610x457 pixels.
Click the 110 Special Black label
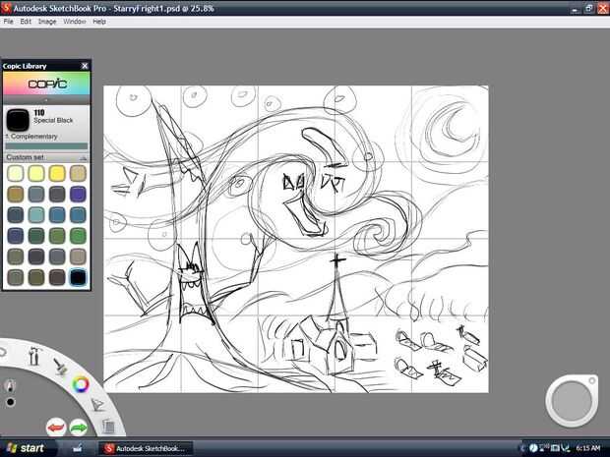point(53,117)
